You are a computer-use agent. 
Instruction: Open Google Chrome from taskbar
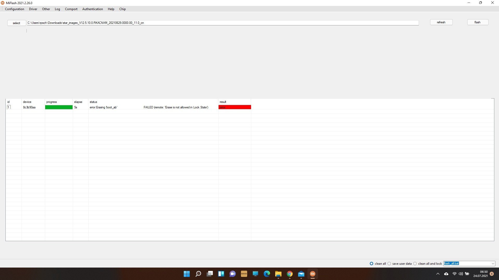[x=290, y=274]
